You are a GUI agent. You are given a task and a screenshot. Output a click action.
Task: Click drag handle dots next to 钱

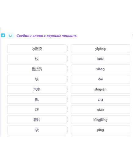coord(68,59)
